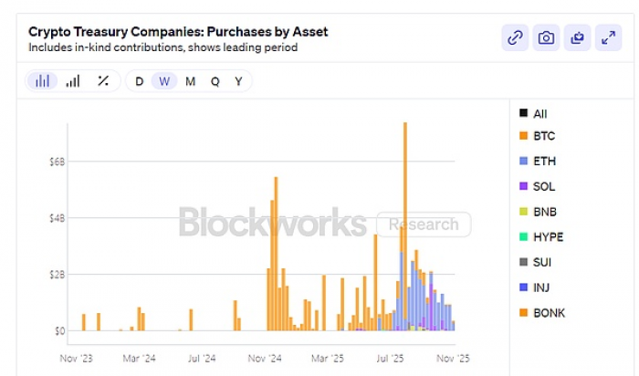Select Monthly interval M
This screenshot has height=376, width=639.
(x=190, y=81)
